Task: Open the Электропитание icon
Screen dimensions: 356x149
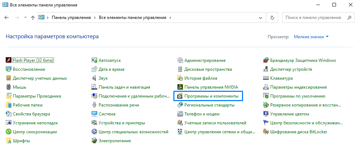Action: coord(94,141)
